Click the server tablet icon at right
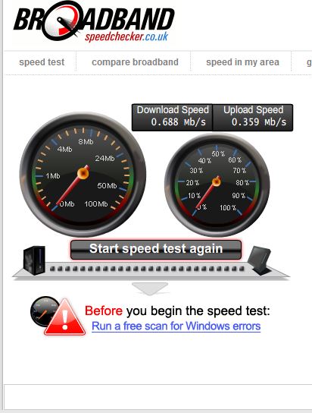 tap(259, 260)
